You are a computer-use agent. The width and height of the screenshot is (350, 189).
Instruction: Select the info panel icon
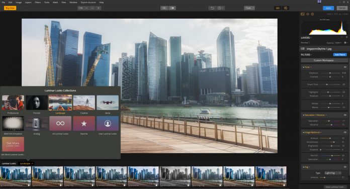click(312, 14)
